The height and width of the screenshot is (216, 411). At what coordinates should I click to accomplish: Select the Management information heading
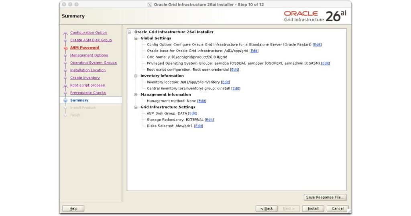pos(166,95)
